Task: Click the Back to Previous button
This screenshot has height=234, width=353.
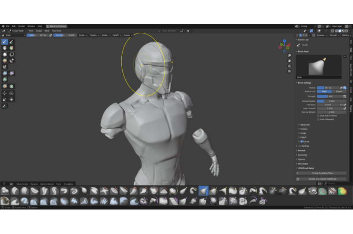Action: coord(56,26)
